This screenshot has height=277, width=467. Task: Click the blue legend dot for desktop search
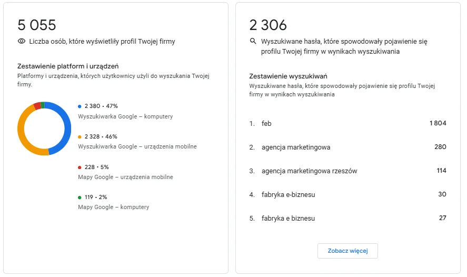80,106
